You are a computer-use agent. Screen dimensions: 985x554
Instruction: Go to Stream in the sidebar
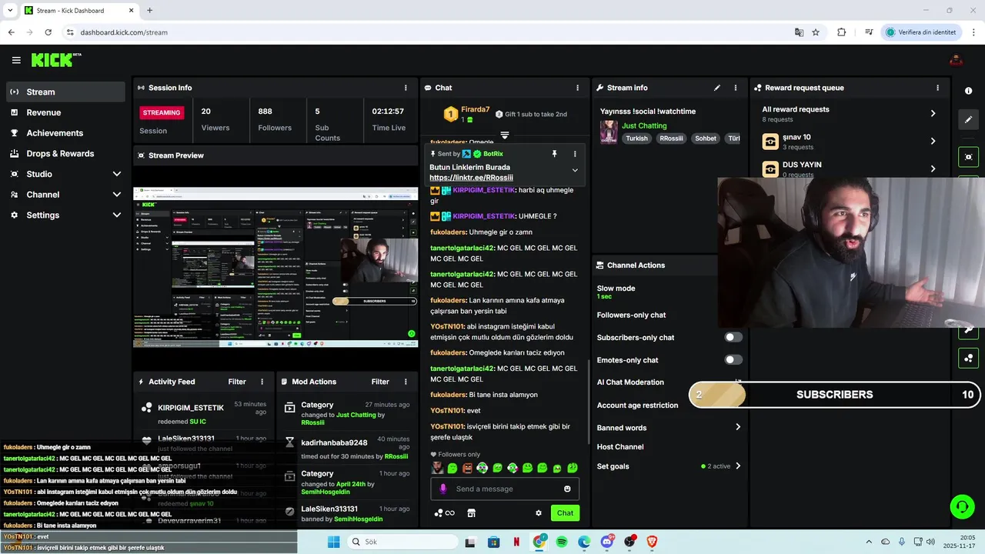tap(65, 92)
